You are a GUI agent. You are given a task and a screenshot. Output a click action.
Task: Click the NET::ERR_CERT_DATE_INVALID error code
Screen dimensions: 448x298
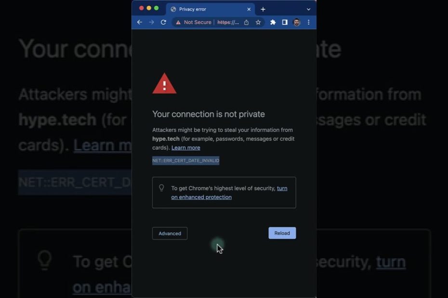tap(186, 161)
